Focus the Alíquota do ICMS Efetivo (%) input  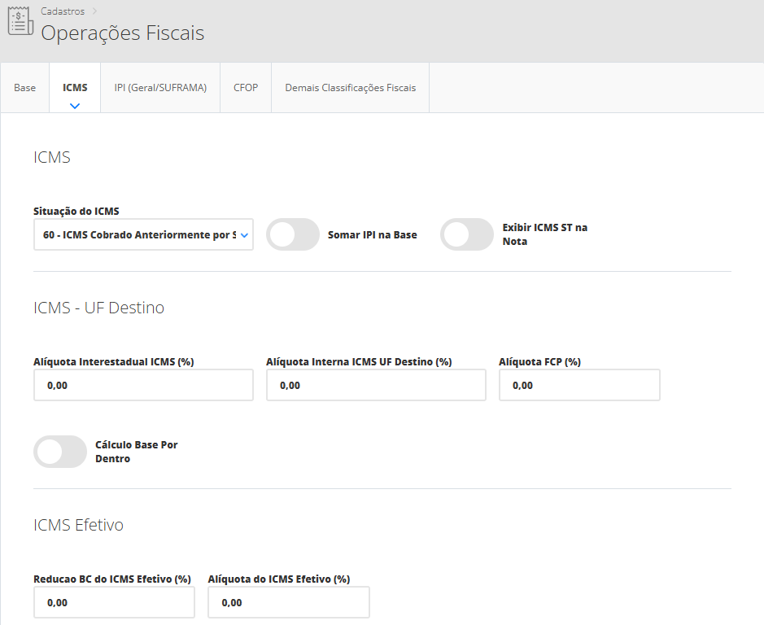[289, 602]
